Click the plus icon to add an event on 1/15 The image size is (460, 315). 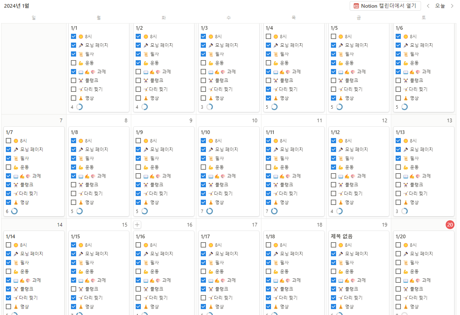click(x=137, y=224)
